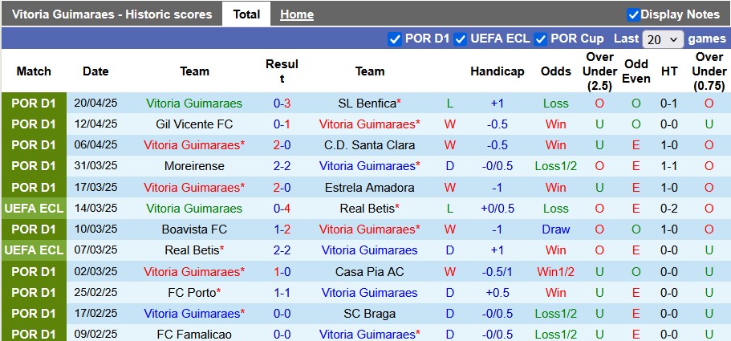Click the Gil Vicente FC team link

click(x=194, y=124)
